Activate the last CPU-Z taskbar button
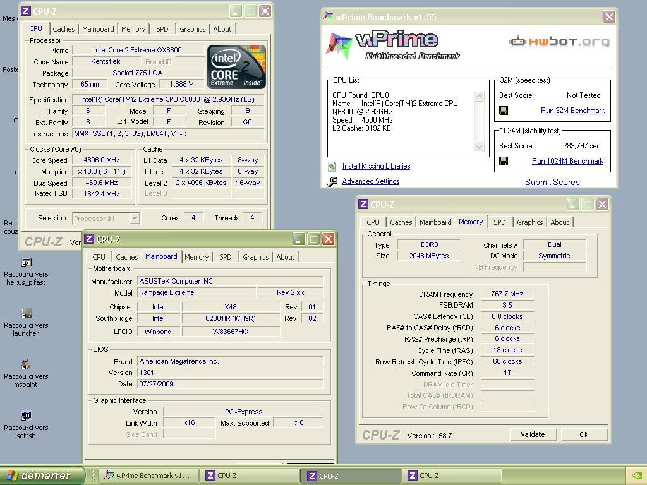647x485 pixels. (x=452, y=476)
